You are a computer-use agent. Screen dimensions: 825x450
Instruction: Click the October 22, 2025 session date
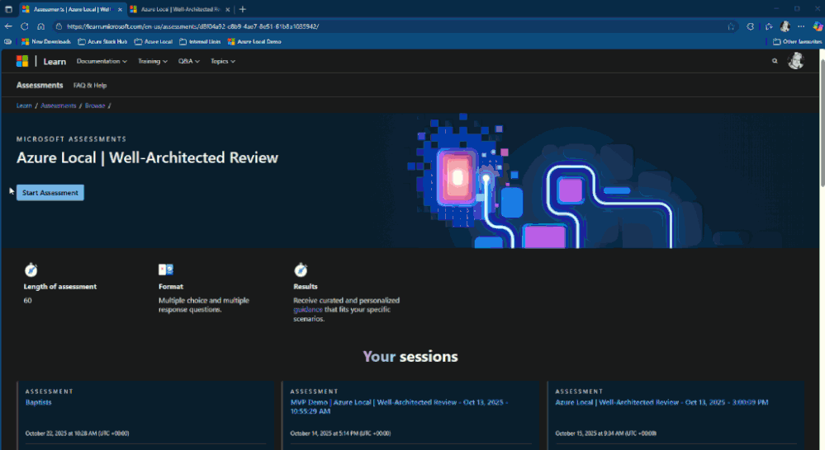[78, 434]
